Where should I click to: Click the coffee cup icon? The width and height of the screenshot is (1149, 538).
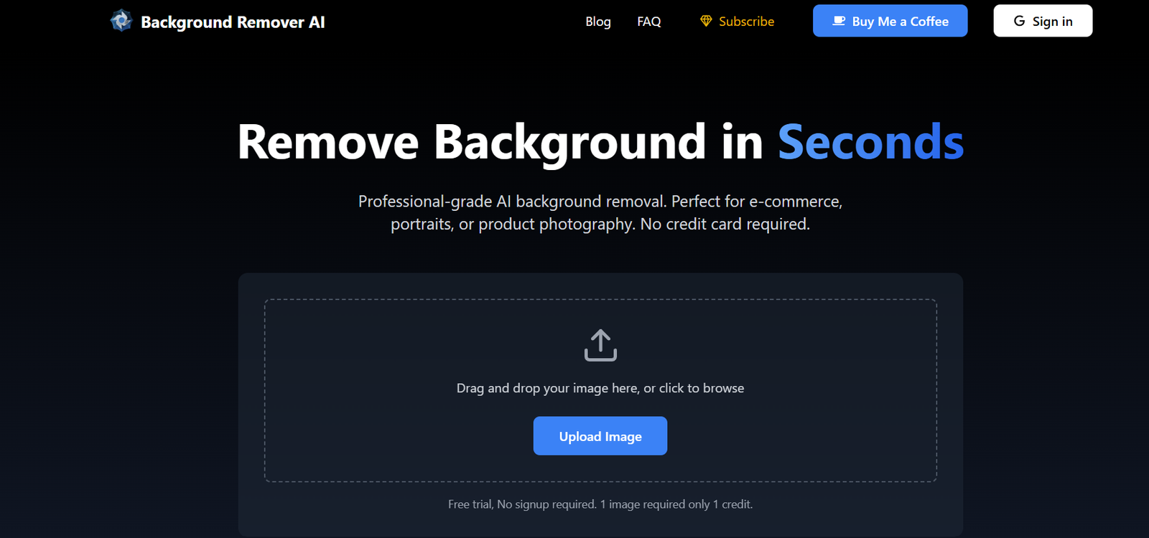[x=838, y=22]
